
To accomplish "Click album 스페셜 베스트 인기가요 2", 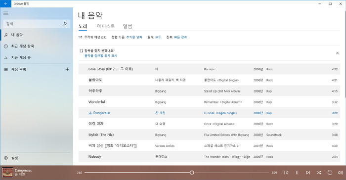I will [x=221, y=146].
